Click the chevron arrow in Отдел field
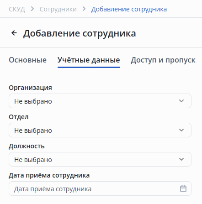The image size is (202, 204). pos(181,130)
